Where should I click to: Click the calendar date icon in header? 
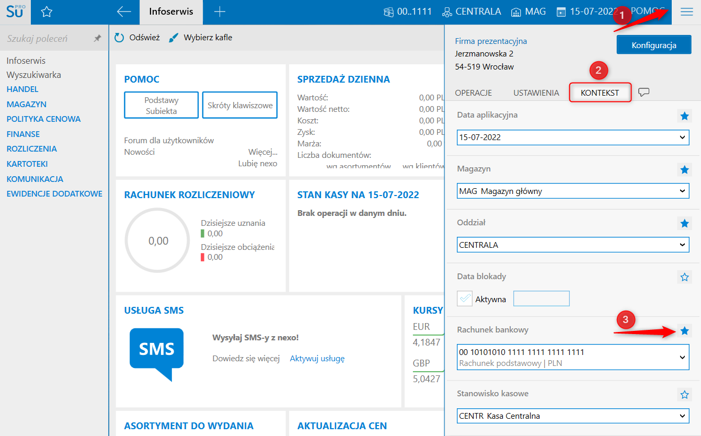point(561,12)
